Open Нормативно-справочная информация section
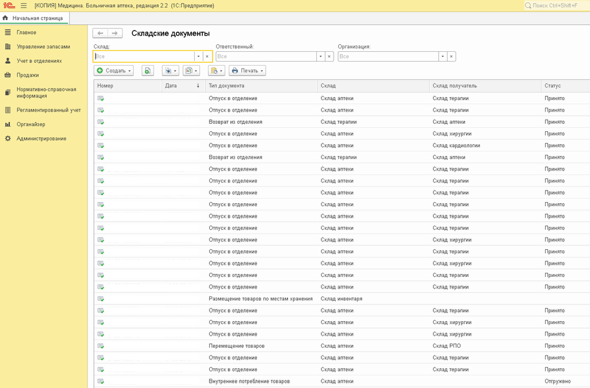This screenshot has width=590, height=388. click(46, 93)
